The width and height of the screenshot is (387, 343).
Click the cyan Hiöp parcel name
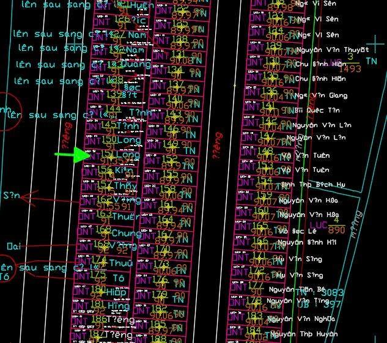(x=117, y=292)
